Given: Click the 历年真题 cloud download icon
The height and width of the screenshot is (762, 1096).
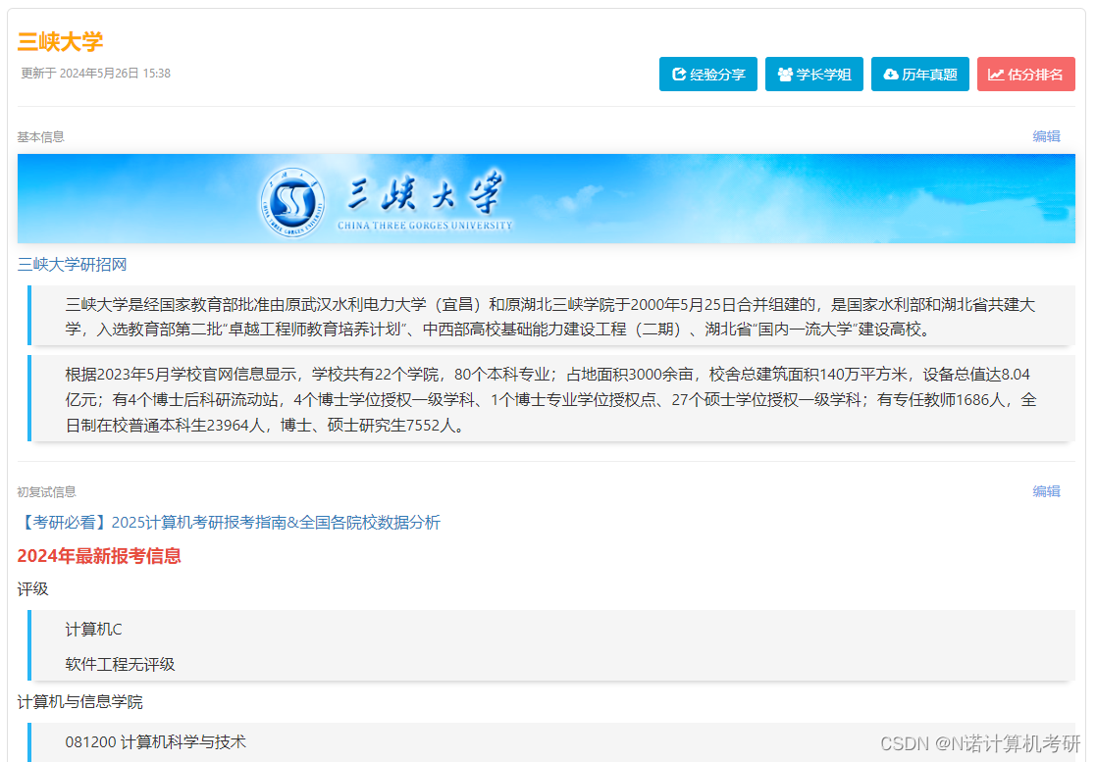Looking at the screenshot, I should (x=891, y=74).
